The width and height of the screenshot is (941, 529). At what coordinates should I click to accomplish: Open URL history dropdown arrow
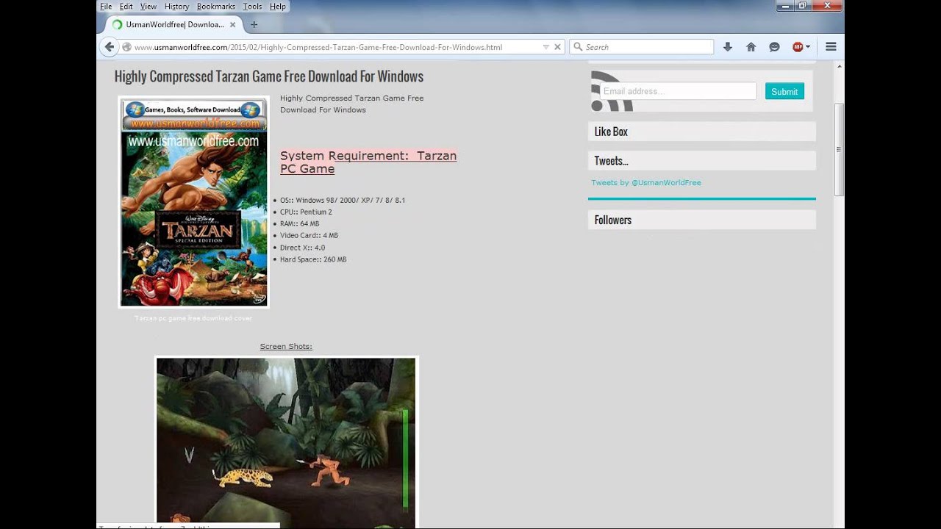[x=545, y=47]
